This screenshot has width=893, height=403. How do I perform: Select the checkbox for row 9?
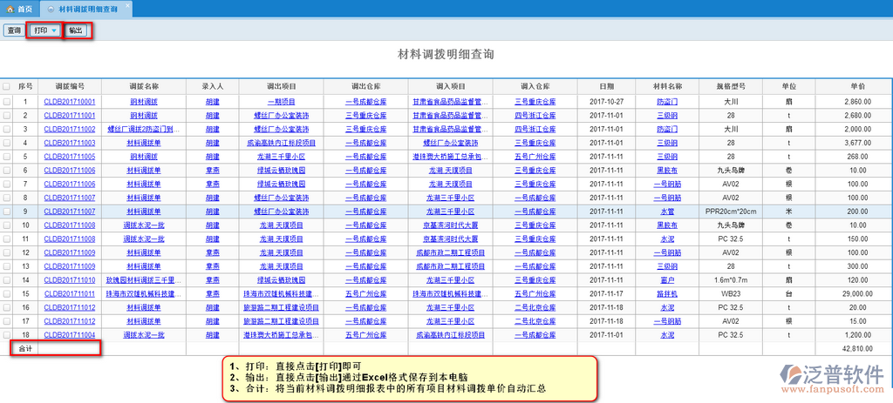pos(7,211)
